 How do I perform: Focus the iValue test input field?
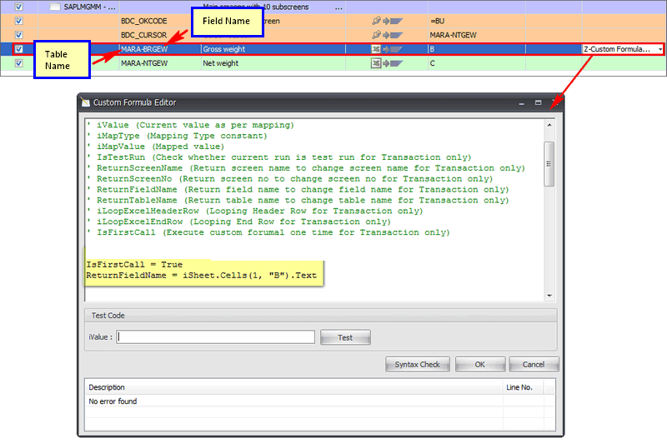(216, 337)
